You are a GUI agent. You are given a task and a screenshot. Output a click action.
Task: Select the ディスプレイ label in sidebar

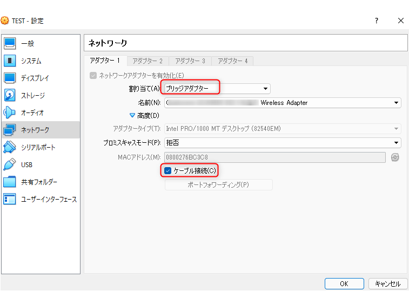35,78
